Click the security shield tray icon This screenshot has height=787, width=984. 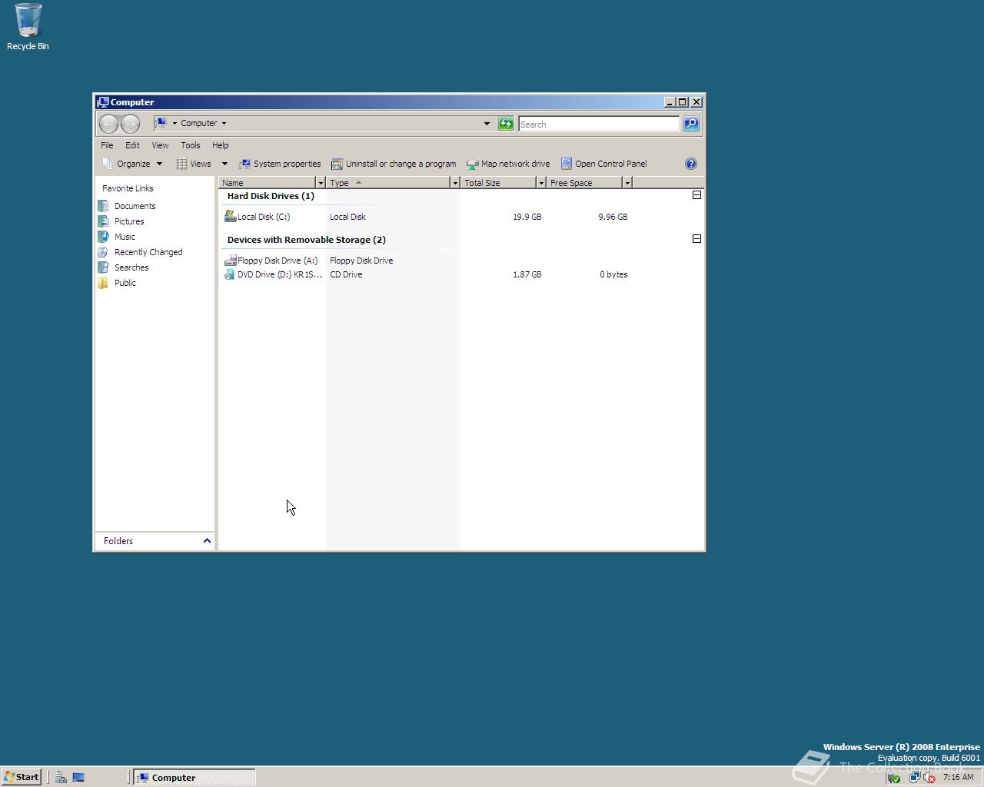point(894,778)
